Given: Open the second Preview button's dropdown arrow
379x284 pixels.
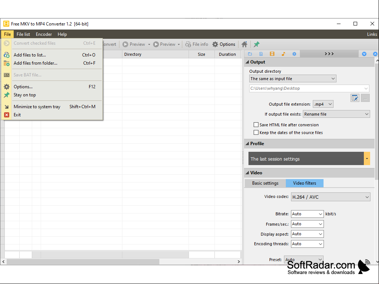Looking at the screenshot, I should [x=179, y=44].
